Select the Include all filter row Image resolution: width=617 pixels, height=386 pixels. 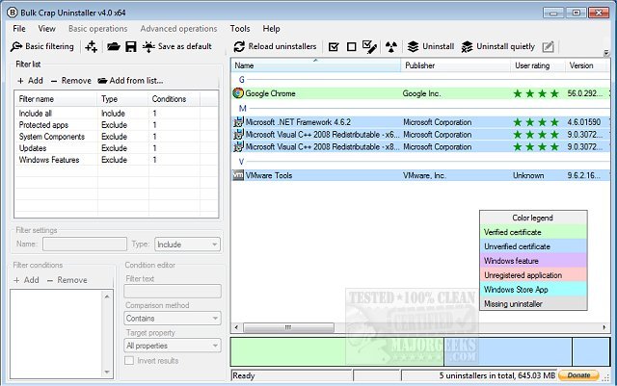point(116,114)
